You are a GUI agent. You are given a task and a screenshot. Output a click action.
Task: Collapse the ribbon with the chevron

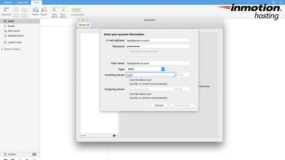[x=281, y=2]
